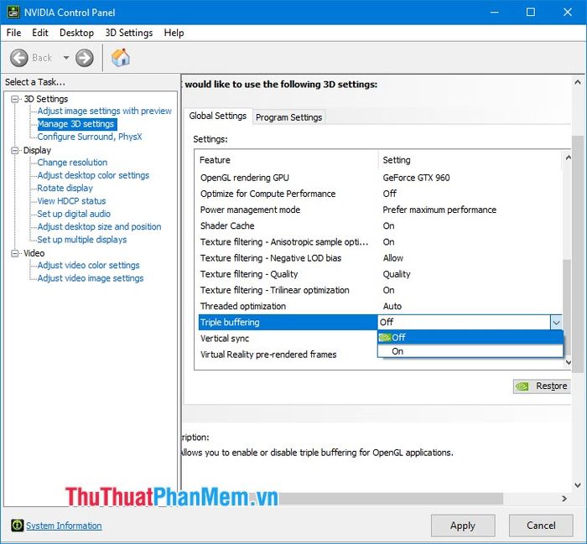This screenshot has width=587, height=544.
Task: Click the Restore button
Action: tap(542, 386)
